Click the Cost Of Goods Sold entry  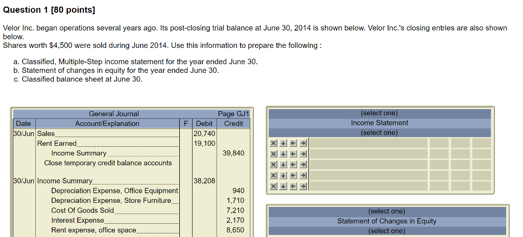(82, 210)
